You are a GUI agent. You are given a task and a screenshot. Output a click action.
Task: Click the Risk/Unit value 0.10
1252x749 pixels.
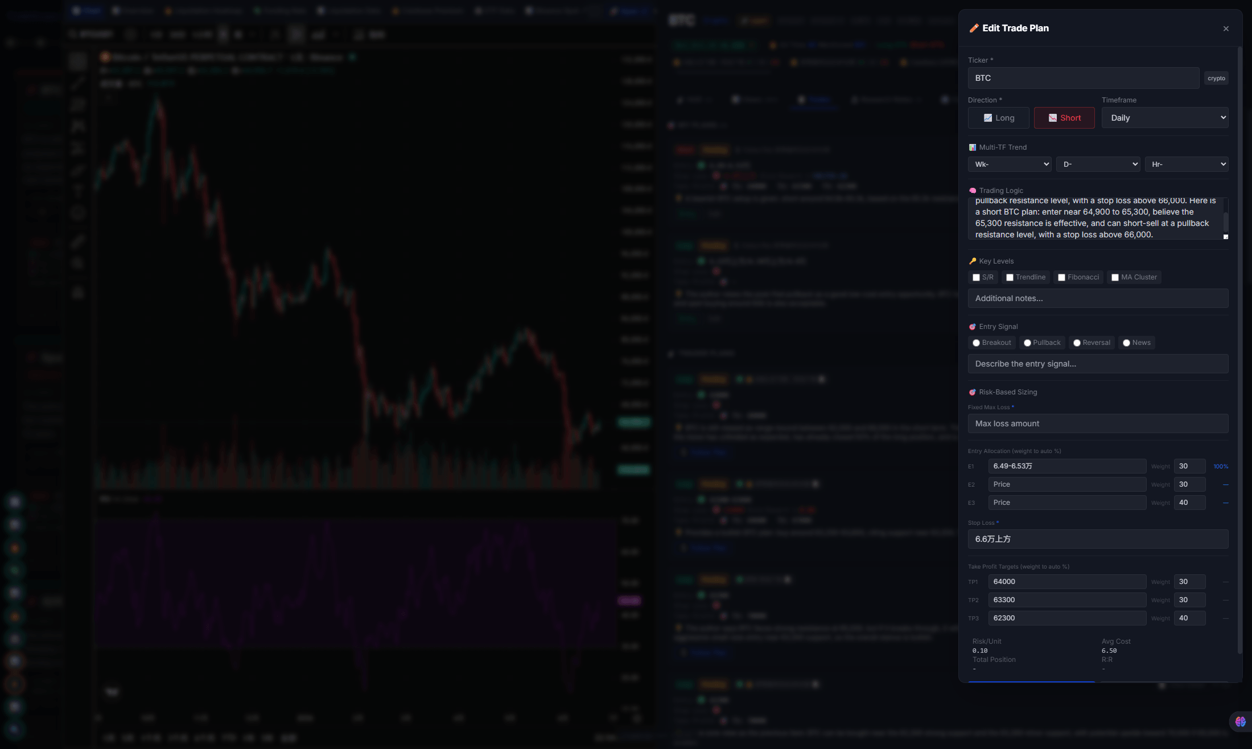coord(980,651)
